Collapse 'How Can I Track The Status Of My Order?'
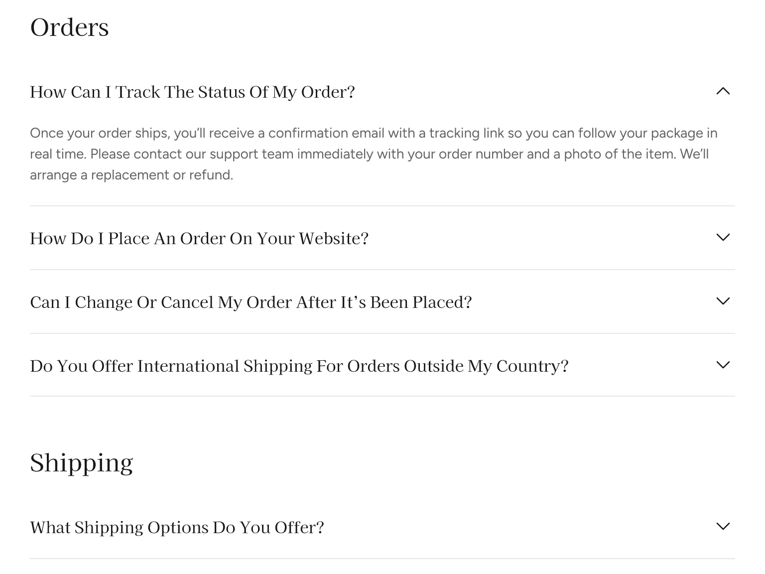 (x=192, y=92)
